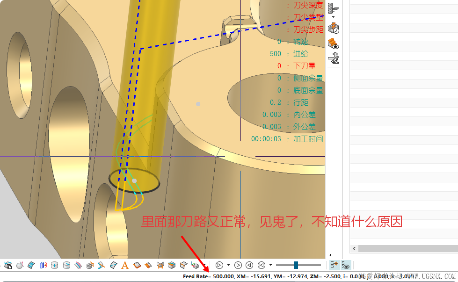Click the orange thick sheet icon
This screenshot has height=282, width=458.
click(x=137, y=265)
